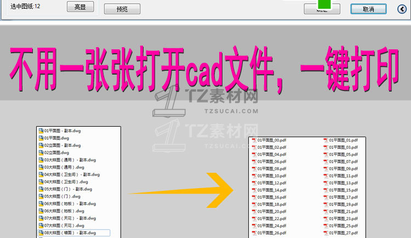The width and height of the screenshot is (411, 238).
Task: Click dwg icon of 07大样图(天花).dwg
Action: [41, 225]
